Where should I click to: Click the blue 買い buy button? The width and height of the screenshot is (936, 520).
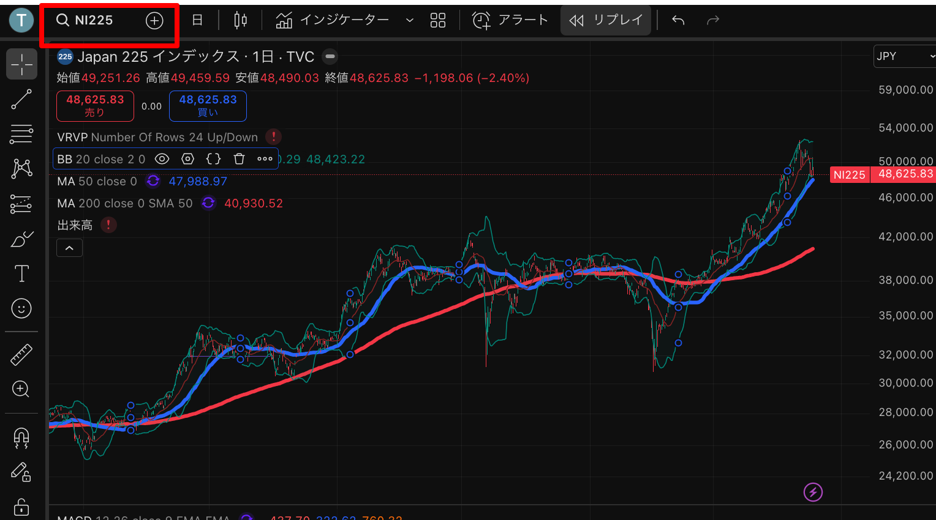(208, 105)
